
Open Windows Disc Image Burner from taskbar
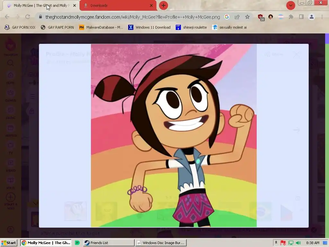tap(161, 243)
